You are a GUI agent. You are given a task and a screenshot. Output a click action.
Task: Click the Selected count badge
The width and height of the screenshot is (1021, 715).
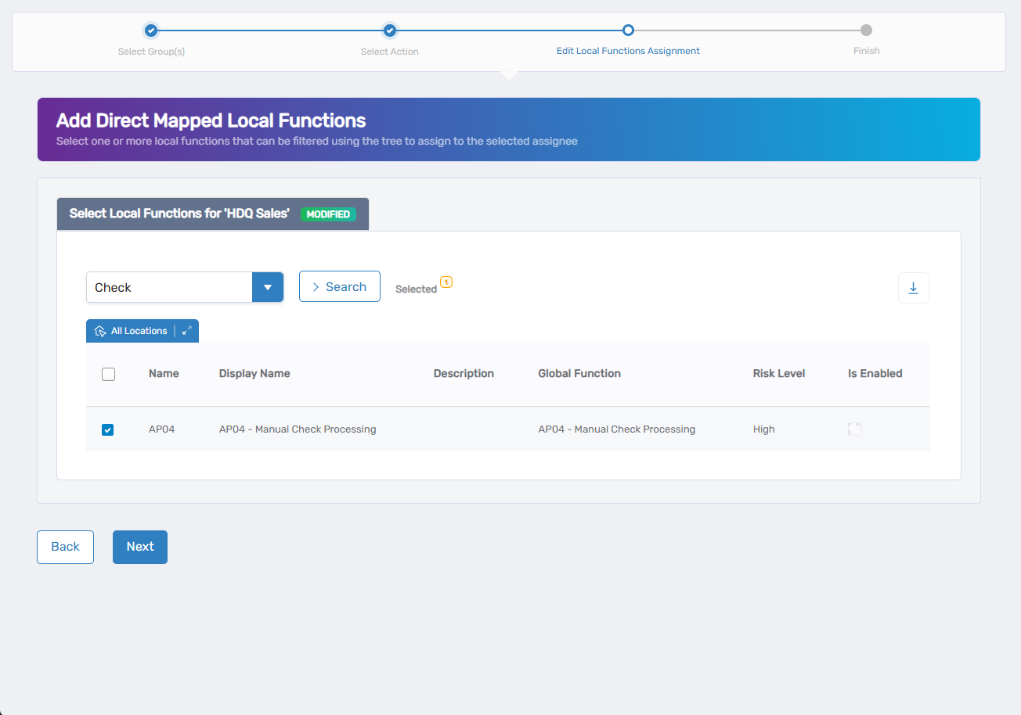[446, 282]
